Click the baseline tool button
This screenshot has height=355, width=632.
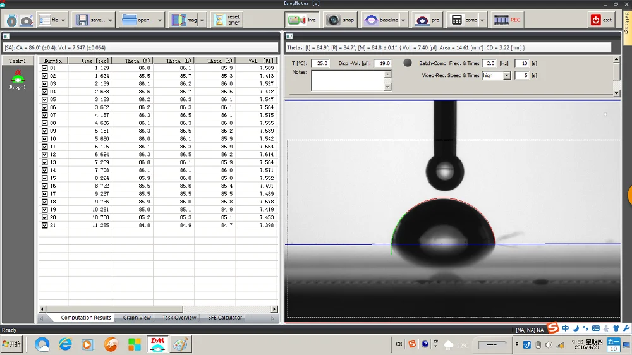pyautogui.click(x=381, y=20)
